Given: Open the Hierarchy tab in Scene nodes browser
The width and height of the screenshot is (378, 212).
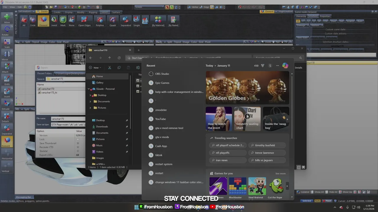Looking at the screenshot, I should click(x=301, y=16).
